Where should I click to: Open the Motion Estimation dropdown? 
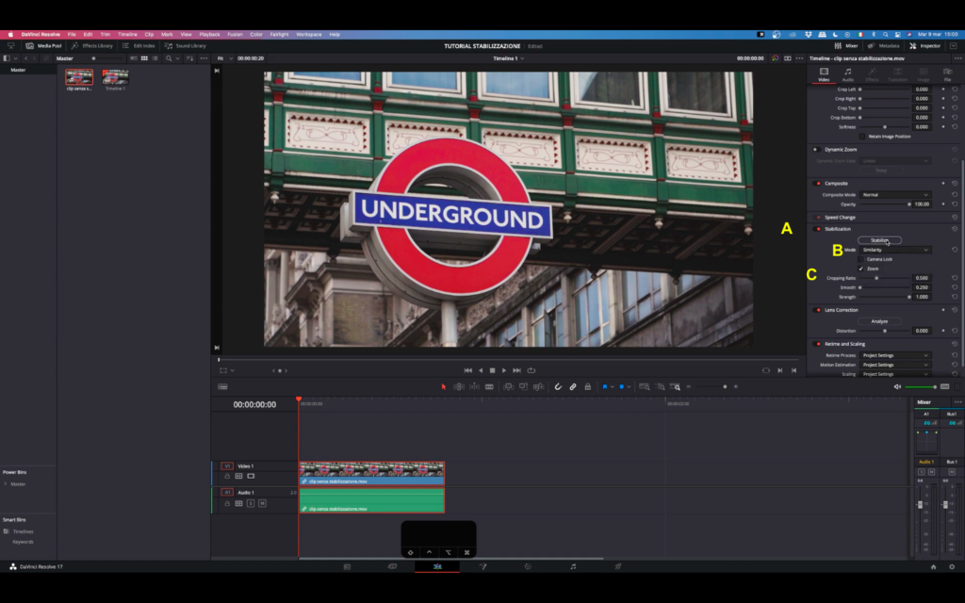coord(895,365)
